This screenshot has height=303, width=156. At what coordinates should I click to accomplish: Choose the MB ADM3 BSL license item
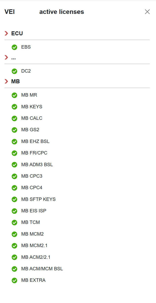(37, 165)
